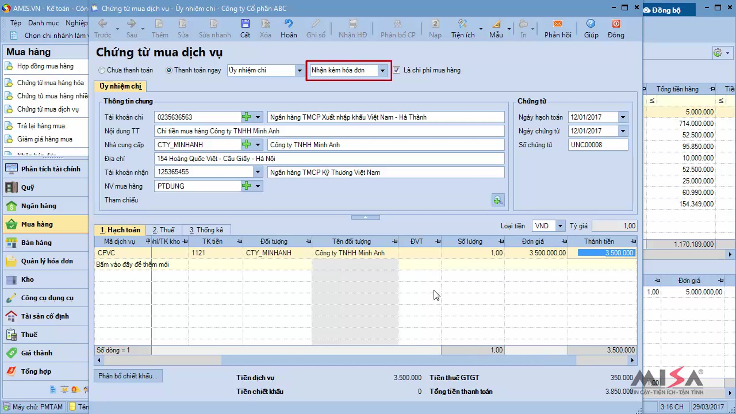Open Tiện ích utilities icon

tap(462, 24)
